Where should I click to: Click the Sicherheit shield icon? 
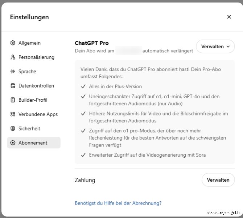coord(13,129)
